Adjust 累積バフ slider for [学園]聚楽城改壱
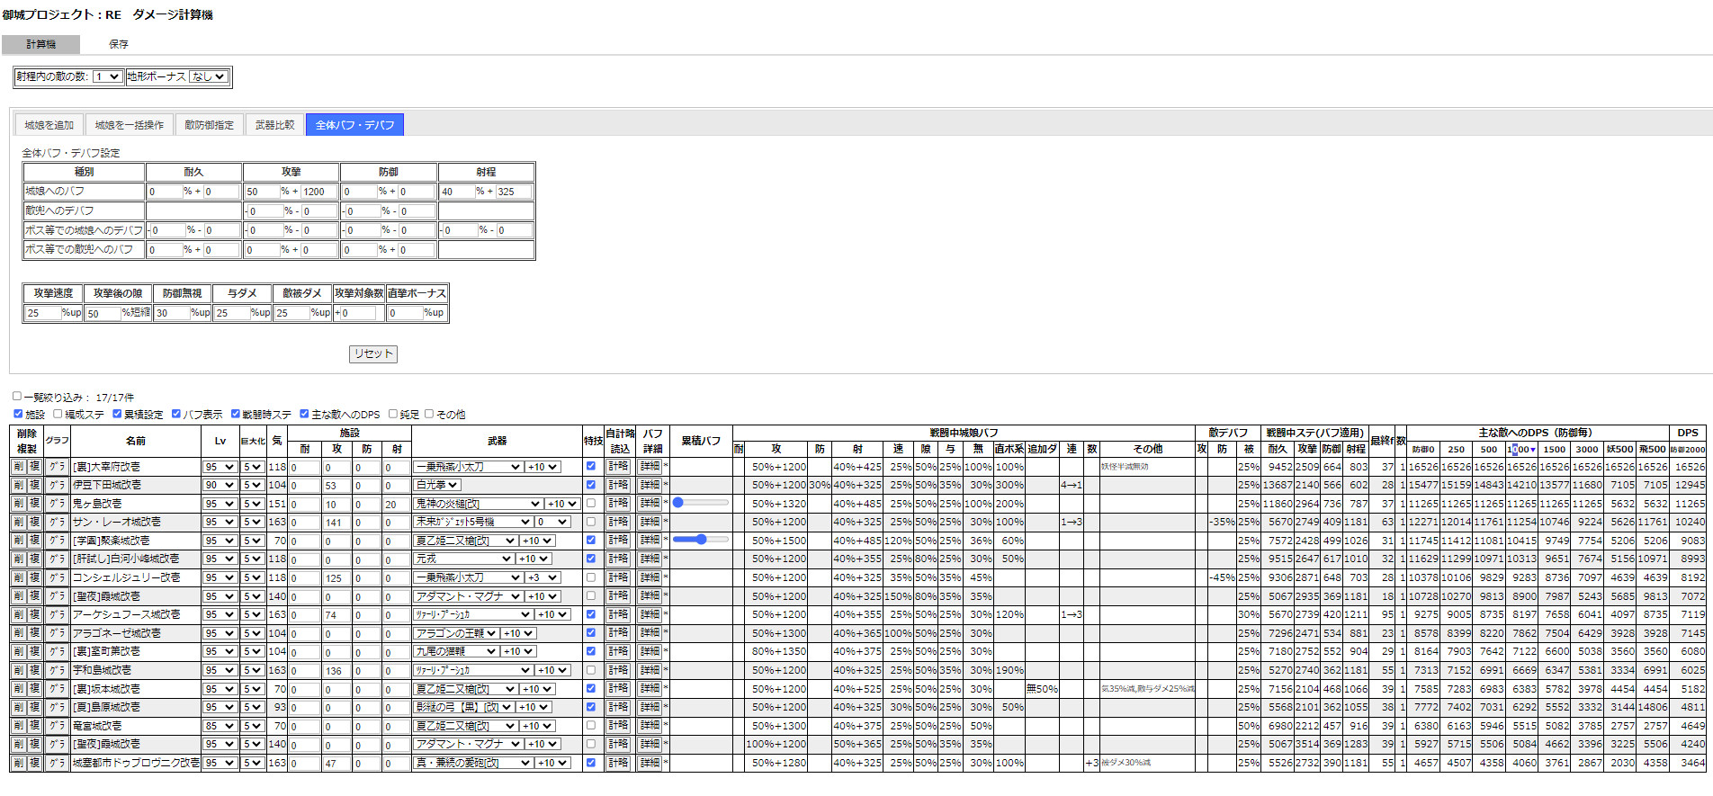Image resolution: width=1713 pixels, height=796 pixels. [x=700, y=540]
